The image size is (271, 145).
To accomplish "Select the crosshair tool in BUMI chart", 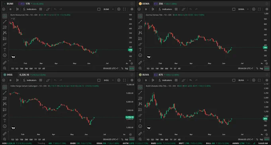I will [5, 16].
